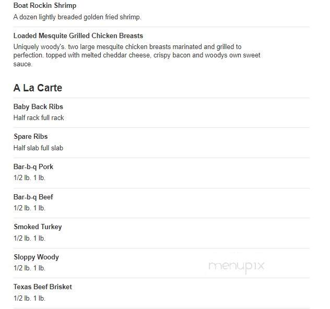
Task: Choose the Smoked Turkey menu item
Action: coord(38,227)
